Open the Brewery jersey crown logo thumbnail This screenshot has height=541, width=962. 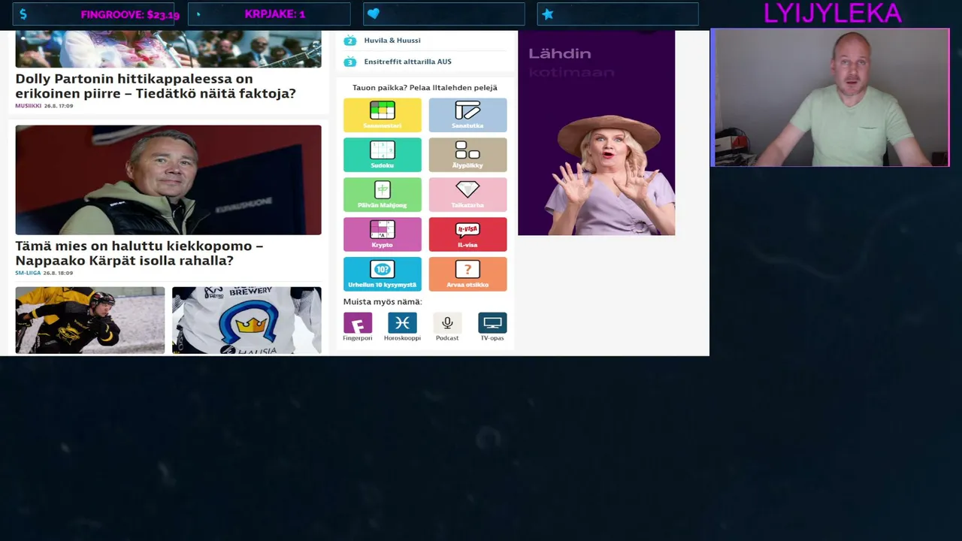[x=247, y=320]
